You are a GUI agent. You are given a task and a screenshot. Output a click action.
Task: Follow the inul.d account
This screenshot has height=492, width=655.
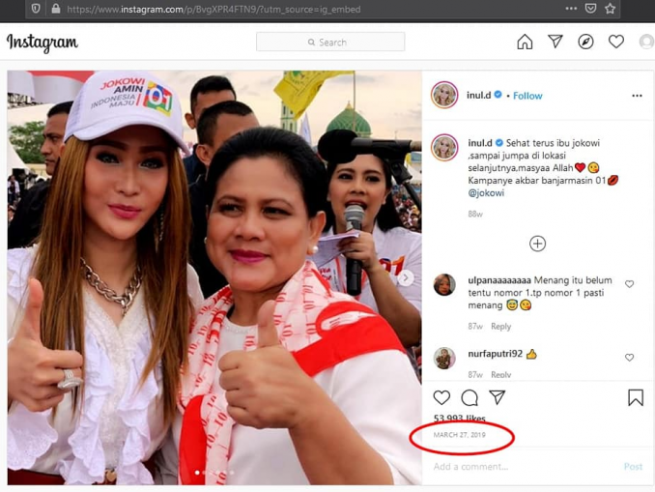pyautogui.click(x=527, y=96)
